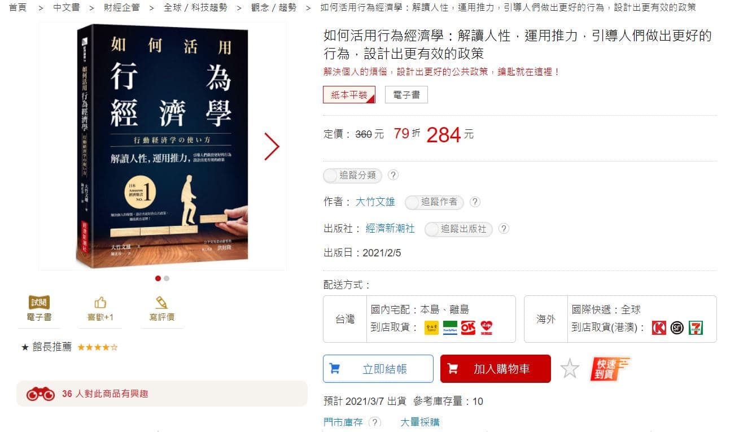This screenshot has width=739, height=432.
Task: Toggle the 追蹤作者 switch
Action: coord(435,202)
